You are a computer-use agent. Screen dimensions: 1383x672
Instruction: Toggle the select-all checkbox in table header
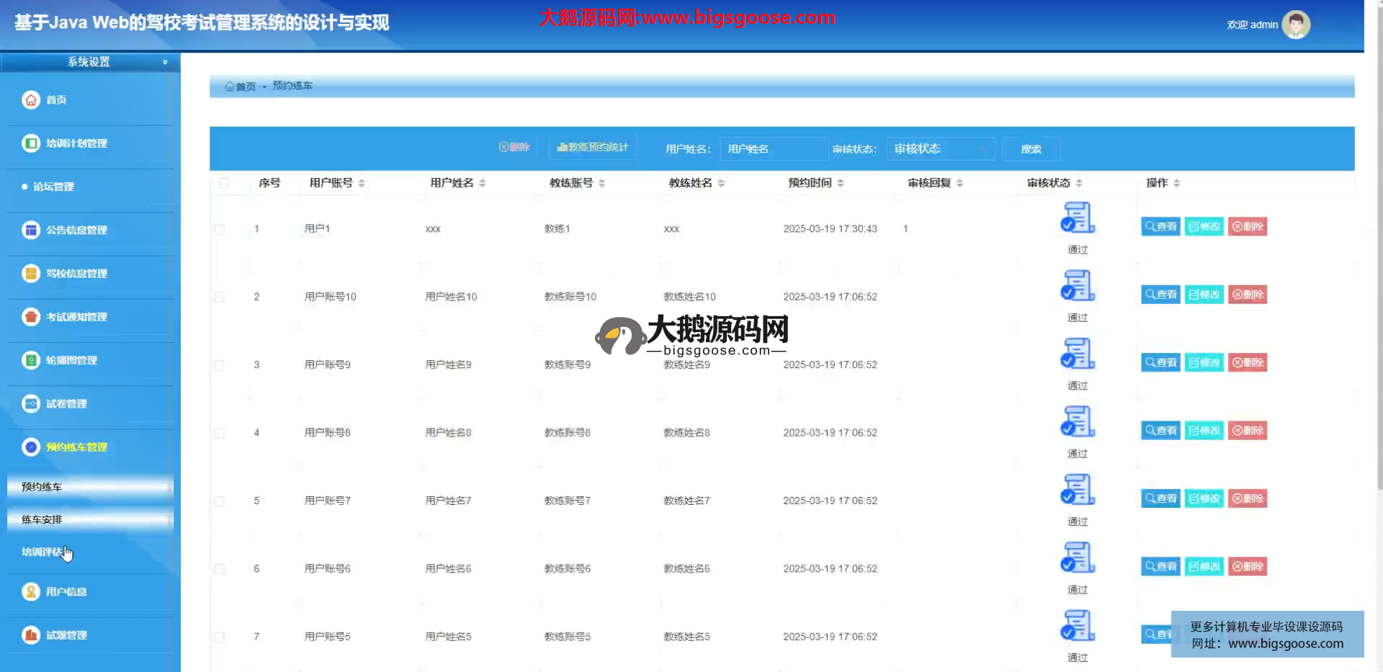(x=224, y=183)
